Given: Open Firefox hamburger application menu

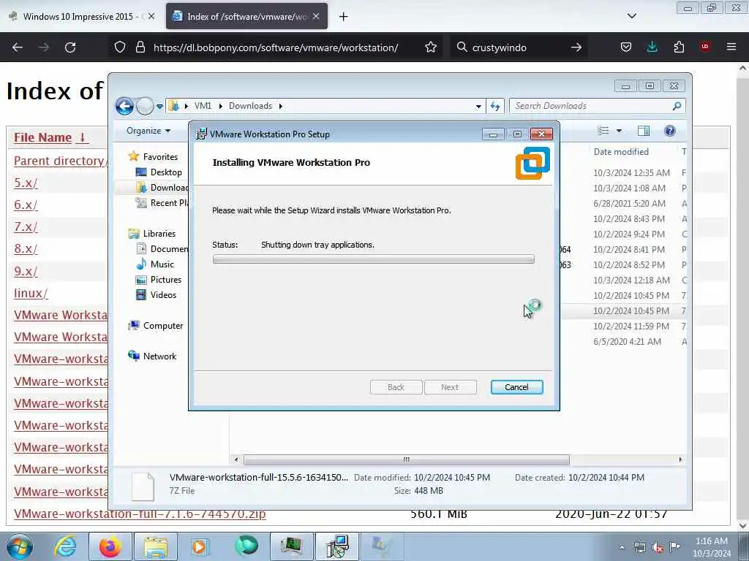Looking at the screenshot, I should pyautogui.click(x=731, y=47).
